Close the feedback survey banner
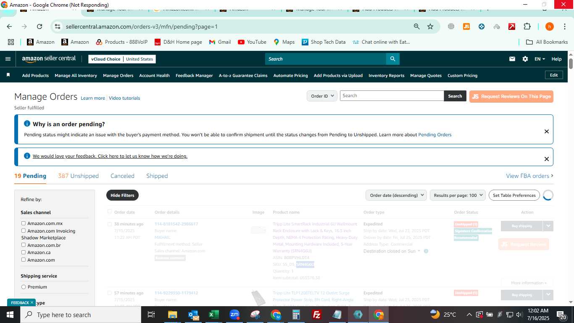 point(547,159)
